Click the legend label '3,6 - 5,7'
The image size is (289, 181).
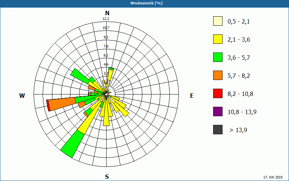click(239, 58)
